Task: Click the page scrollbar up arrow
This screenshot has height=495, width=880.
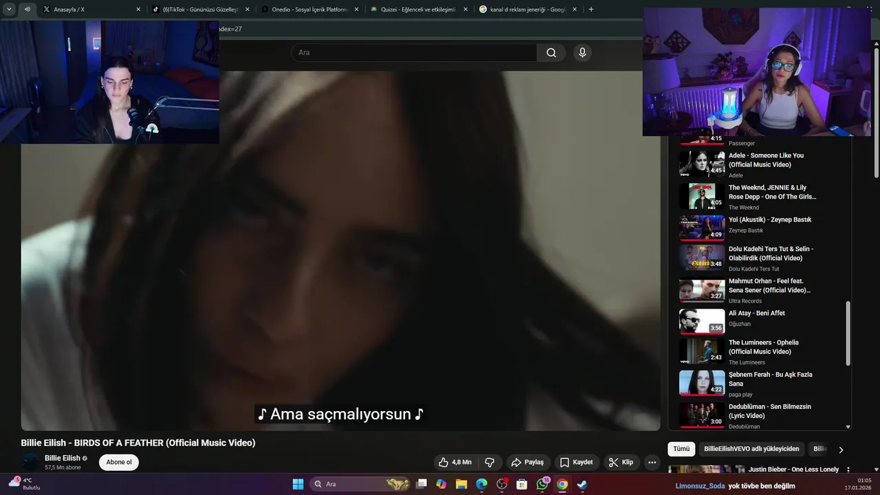Action: tap(876, 45)
